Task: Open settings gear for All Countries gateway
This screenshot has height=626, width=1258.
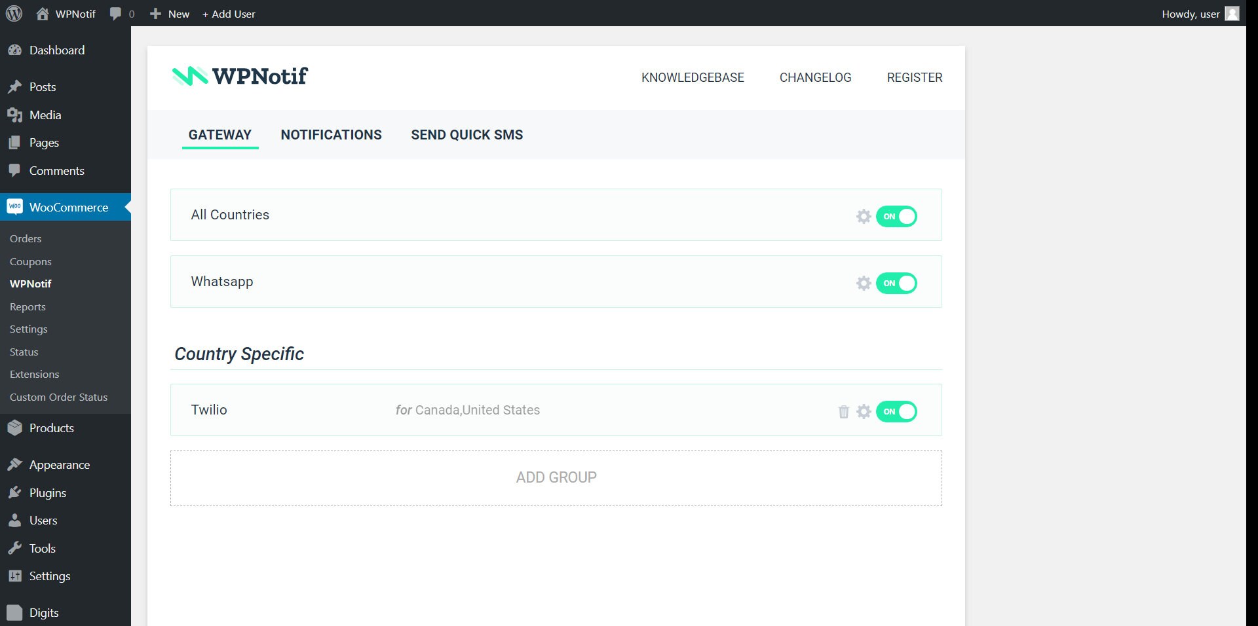Action: [864, 216]
